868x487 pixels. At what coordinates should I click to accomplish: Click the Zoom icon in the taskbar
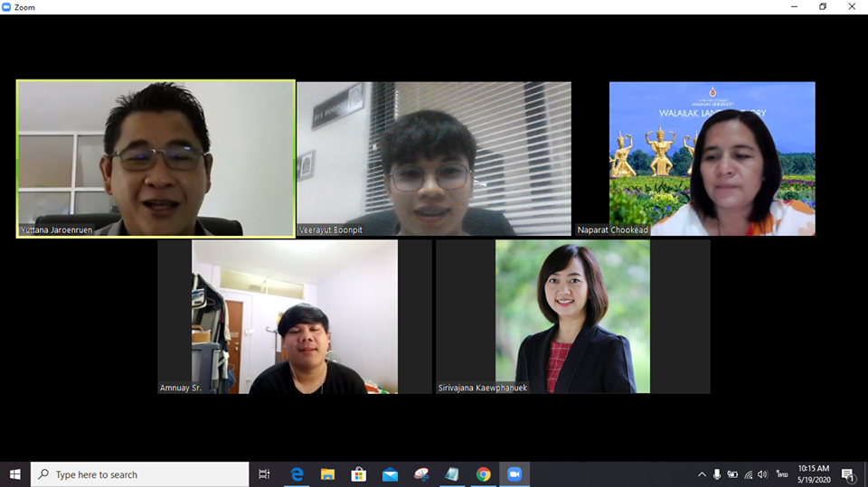[x=514, y=474]
